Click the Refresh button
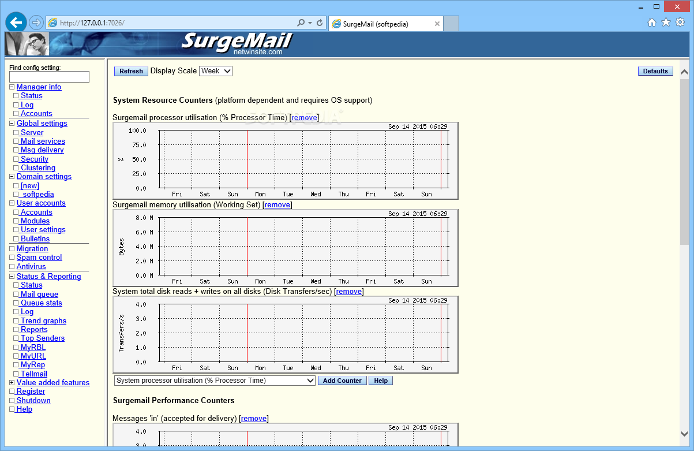 click(x=131, y=71)
